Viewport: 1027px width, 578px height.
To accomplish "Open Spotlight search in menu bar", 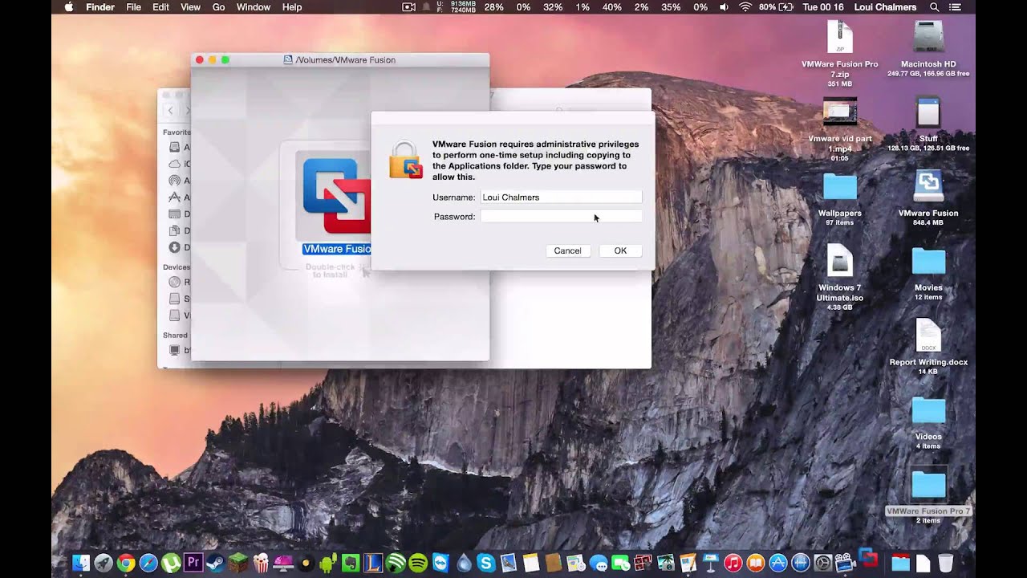I will pyautogui.click(x=934, y=7).
